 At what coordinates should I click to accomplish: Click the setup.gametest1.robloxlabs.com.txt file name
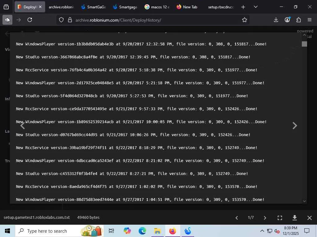pos(37,218)
